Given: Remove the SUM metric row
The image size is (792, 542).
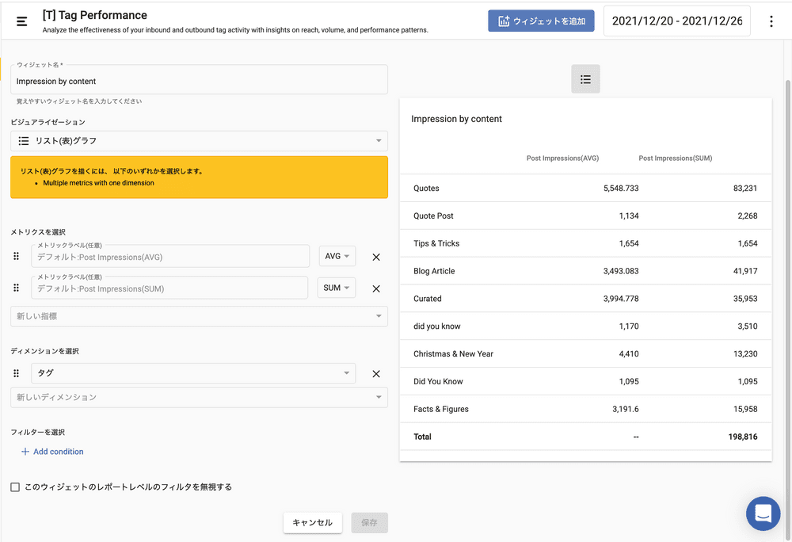Looking at the screenshot, I should click(x=376, y=288).
